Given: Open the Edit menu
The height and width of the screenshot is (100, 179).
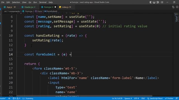Looking at the screenshot, I should coord(8,2).
